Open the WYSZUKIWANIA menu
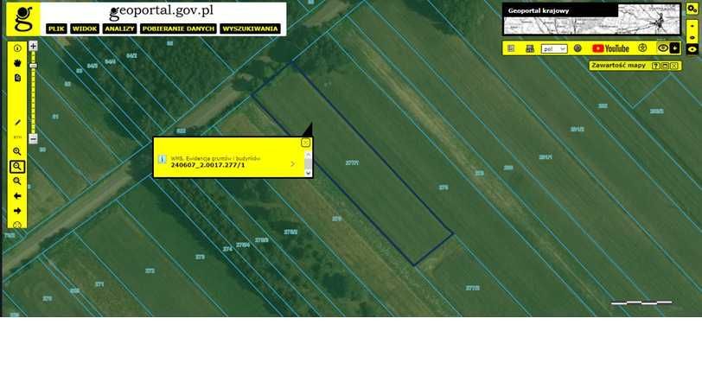This screenshot has width=702, height=382. [250, 29]
